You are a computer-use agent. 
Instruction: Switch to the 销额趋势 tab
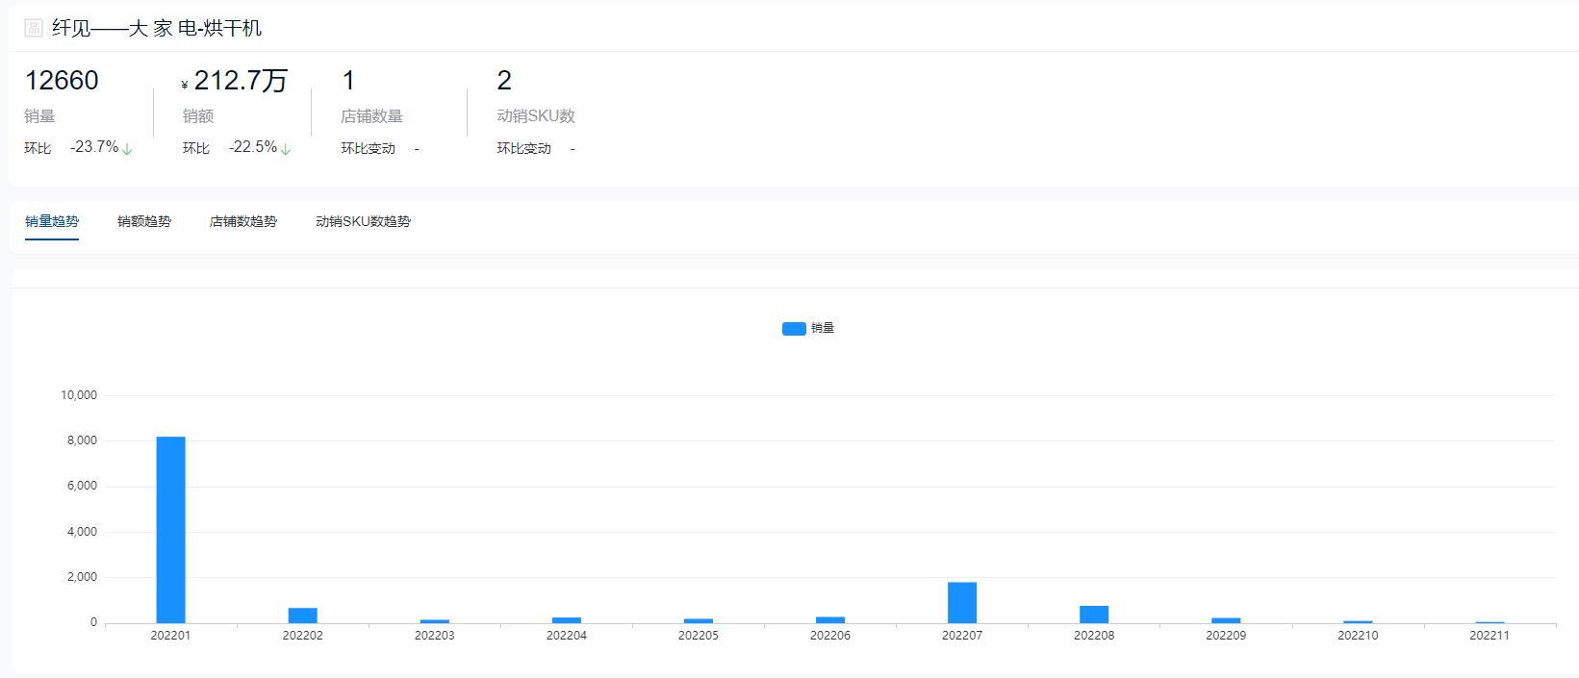click(x=144, y=221)
